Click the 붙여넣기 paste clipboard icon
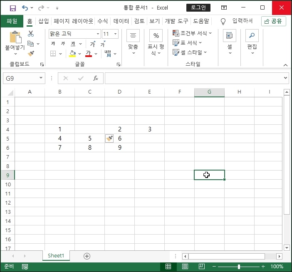292x272 pixels. [16, 37]
